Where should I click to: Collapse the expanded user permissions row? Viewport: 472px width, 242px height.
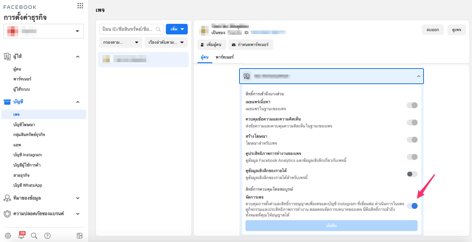coord(419,76)
